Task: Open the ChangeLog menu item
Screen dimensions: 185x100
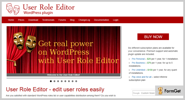Action: [84, 20]
